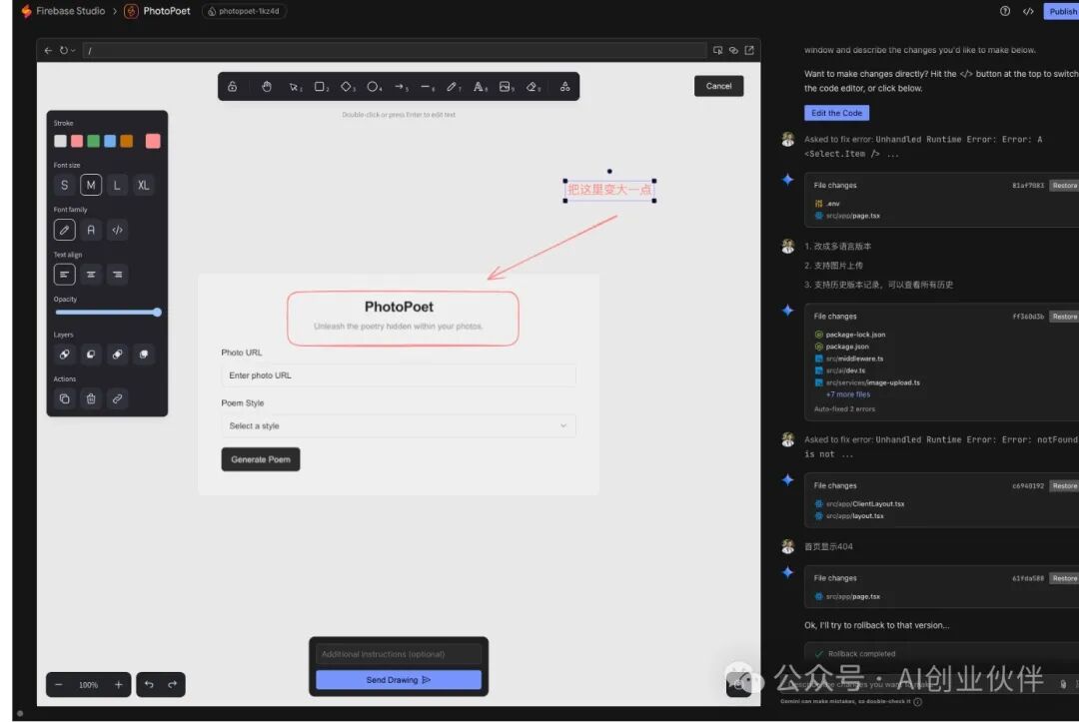Align text to the right
This screenshot has width=1079, height=722.
pyautogui.click(x=117, y=275)
